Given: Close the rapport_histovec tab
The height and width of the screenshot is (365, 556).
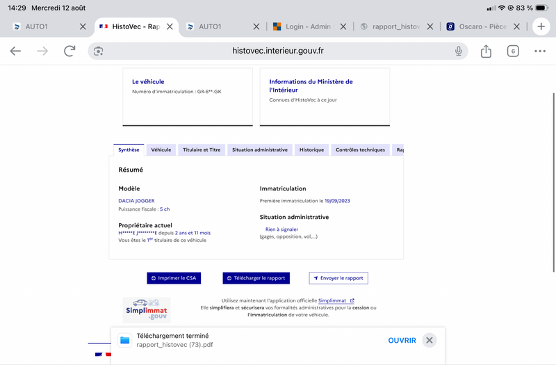Looking at the screenshot, I should [x=430, y=26].
